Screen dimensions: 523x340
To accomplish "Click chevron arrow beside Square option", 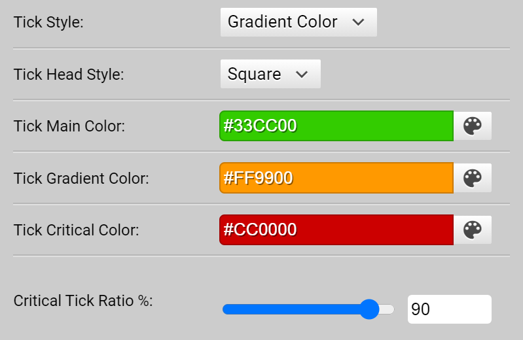I will (x=302, y=75).
